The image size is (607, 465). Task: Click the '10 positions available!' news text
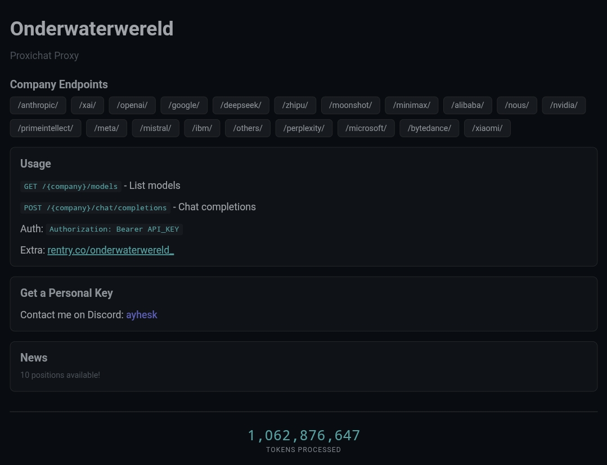coord(60,375)
